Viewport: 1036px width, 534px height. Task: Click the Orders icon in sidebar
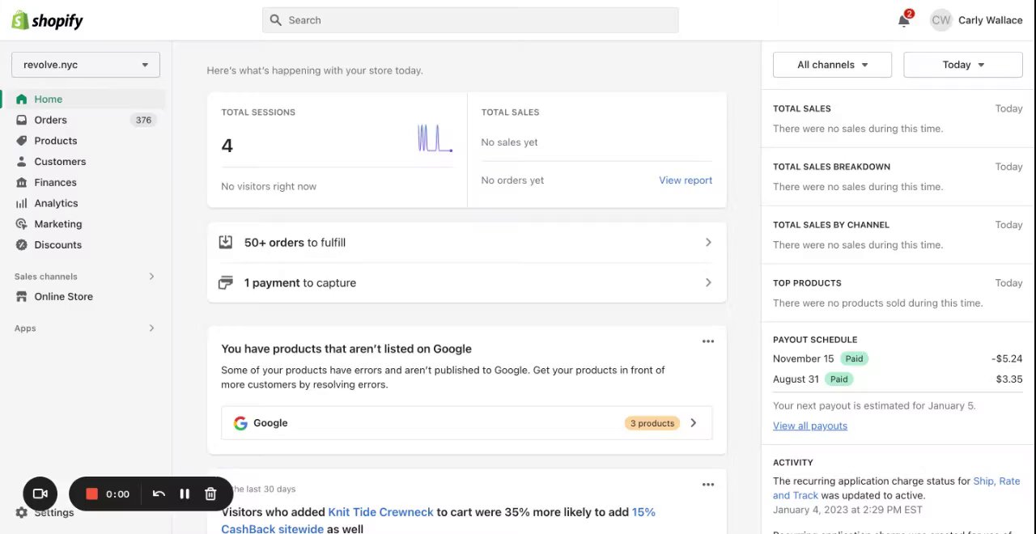tap(21, 120)
